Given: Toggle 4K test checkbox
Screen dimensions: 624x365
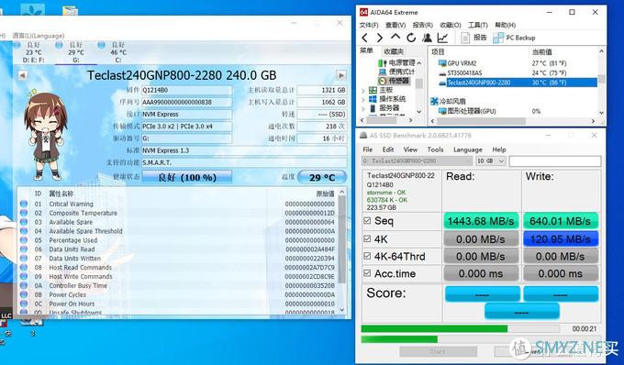Looking at the screenshot, I should (x=367, y=238).
